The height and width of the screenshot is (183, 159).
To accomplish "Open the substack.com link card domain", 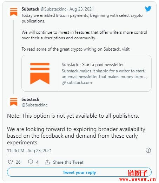I will [79, 83].
